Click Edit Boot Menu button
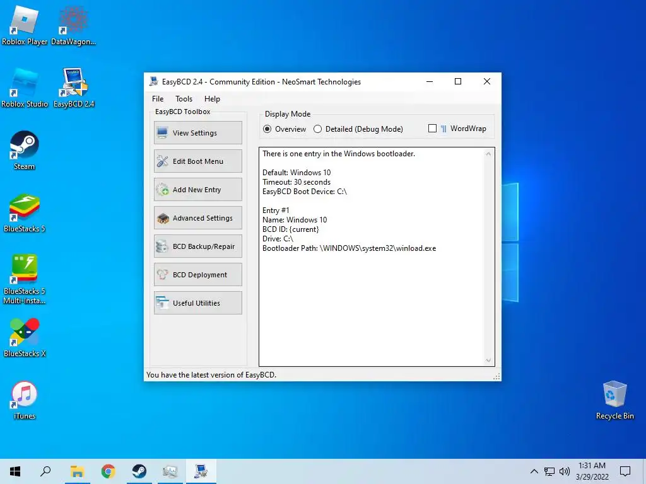The image size is (646, 484). 197,161
